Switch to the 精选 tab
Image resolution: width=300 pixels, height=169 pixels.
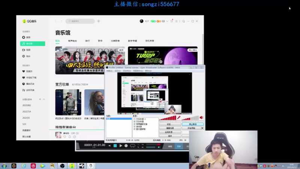[58, 41]
